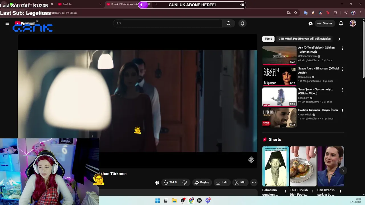Like the video with thumbs-up 261 B

(x=170, y=183)
